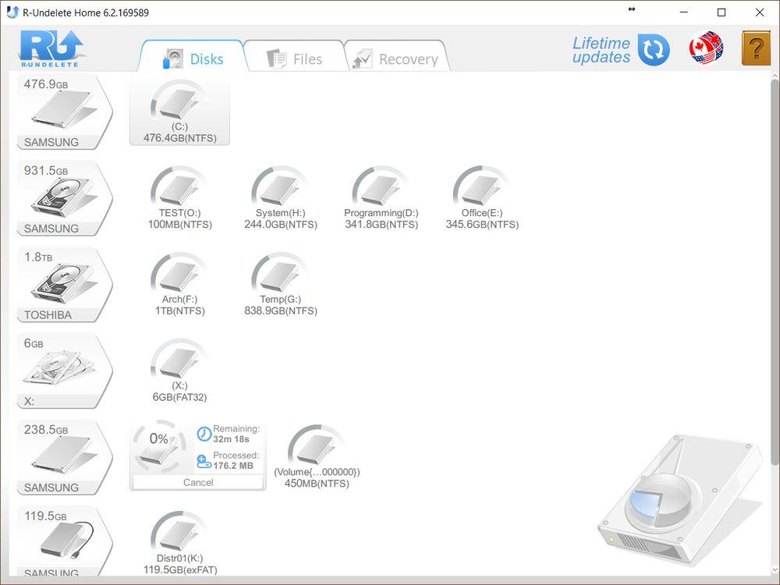Image resolution: width=780 pixels, height=585 pixels.
Task: Select the 476.9GB SAMSUNG disk
Action: coord(65,112)
